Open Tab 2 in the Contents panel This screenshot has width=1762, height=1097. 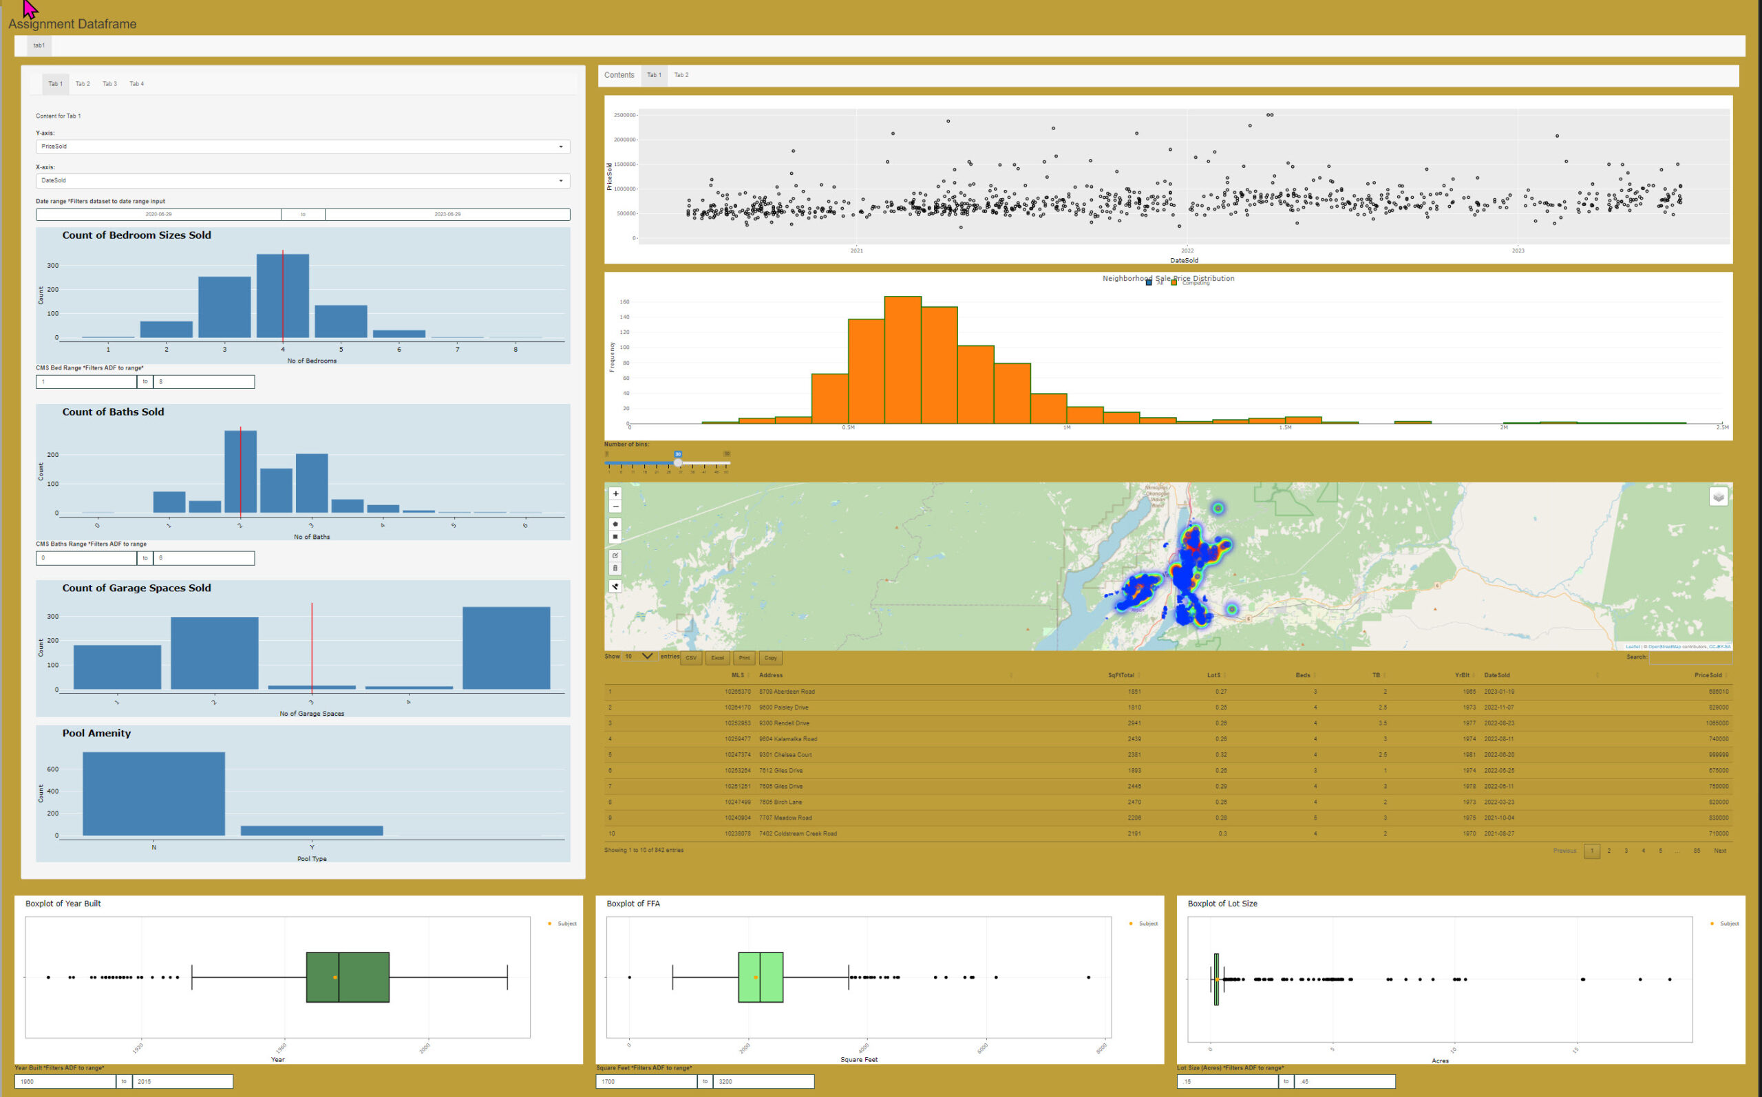(x=681, y=75)
